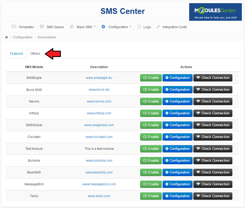Check Connection for Infobip
This screenshot has height=210, width=245.
click(x=213, y=113)
